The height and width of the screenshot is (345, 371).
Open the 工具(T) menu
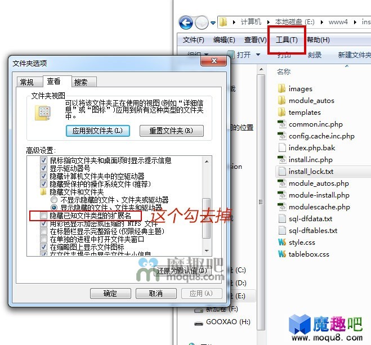click(287, 40)
